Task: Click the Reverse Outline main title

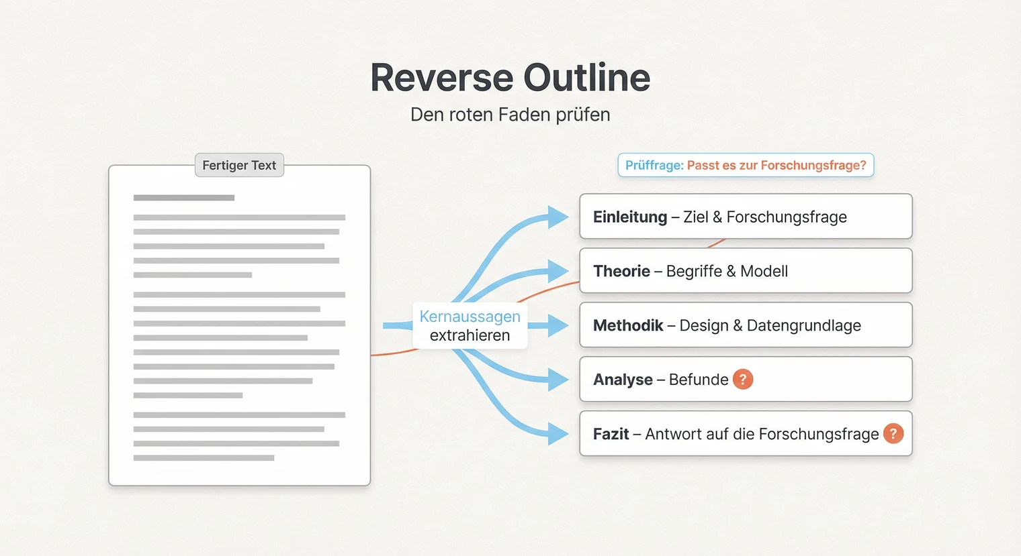Action: tap(510, 77)
